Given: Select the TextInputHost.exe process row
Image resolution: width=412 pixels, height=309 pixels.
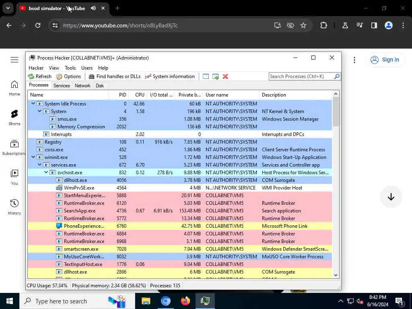Looking at the screenshot, I should [180, 264].
